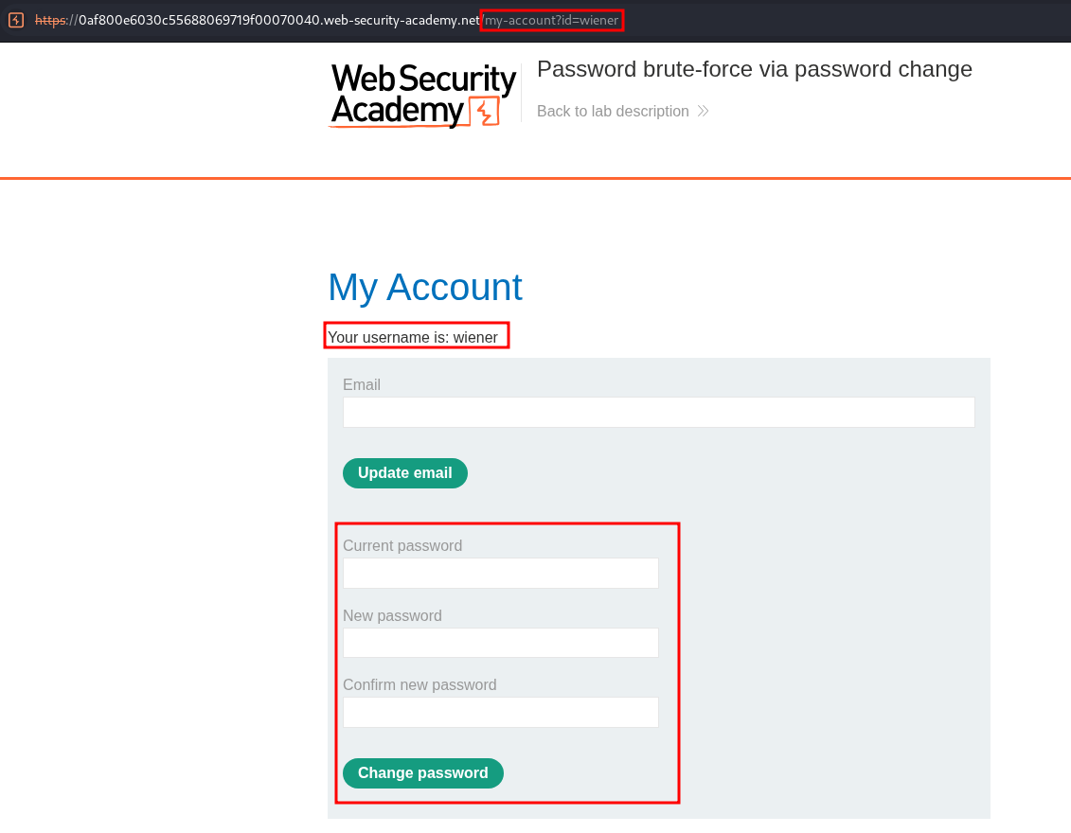1071x833 pixels.
Task: Click the insecure connection warning icon
Action: (x=16, y=20)
